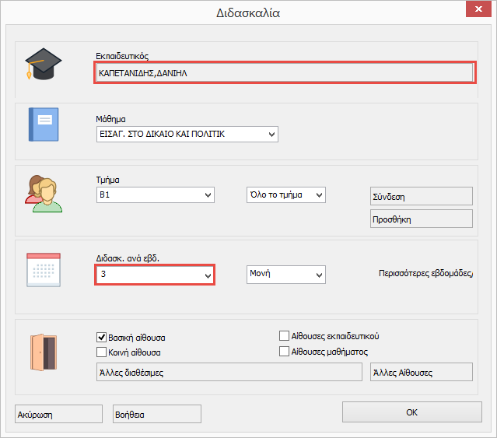Click the Εκπαιδευτικός teacher name field
Viewport: 497px width, 438px height.
click(285, 72)
